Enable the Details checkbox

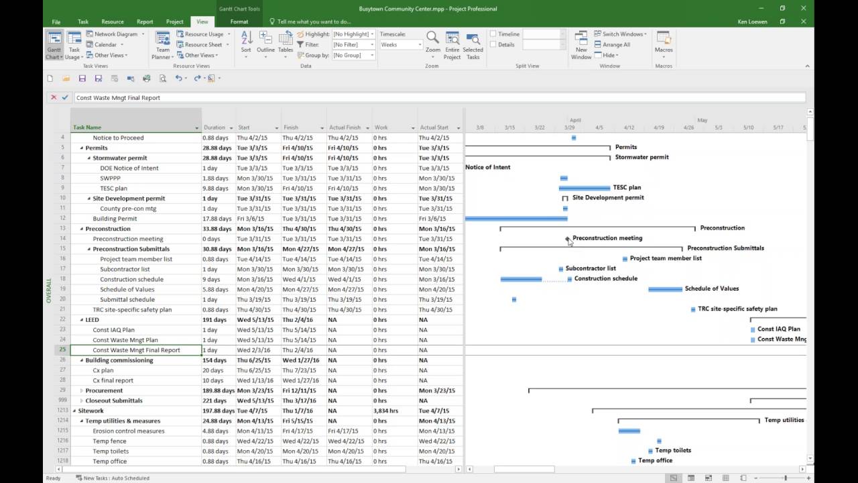493,45
